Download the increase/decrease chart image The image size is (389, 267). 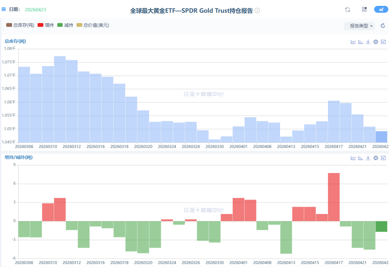pyautogui.click(x=368, y=158)
